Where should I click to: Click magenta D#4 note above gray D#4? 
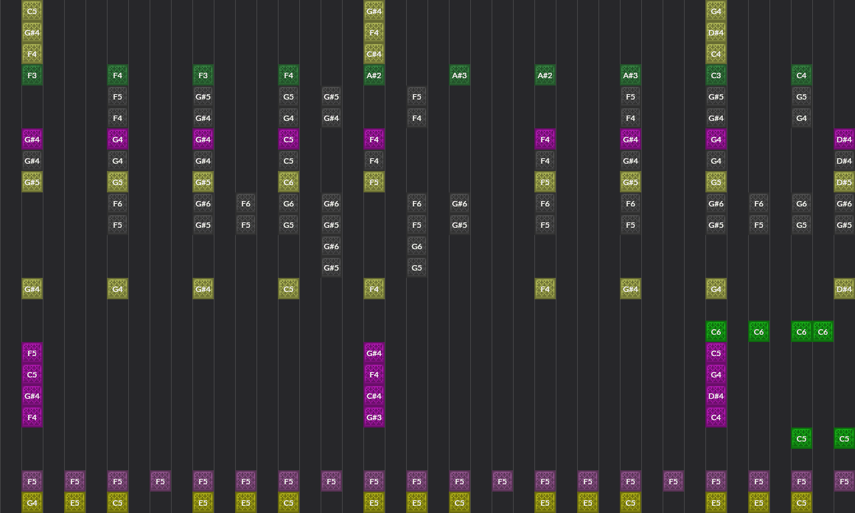(844, 140)
